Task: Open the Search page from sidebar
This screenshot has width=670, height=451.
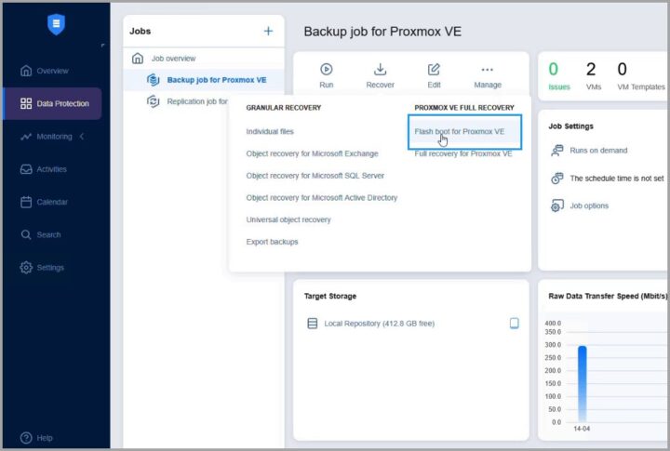Action: (x=48, y=234)
